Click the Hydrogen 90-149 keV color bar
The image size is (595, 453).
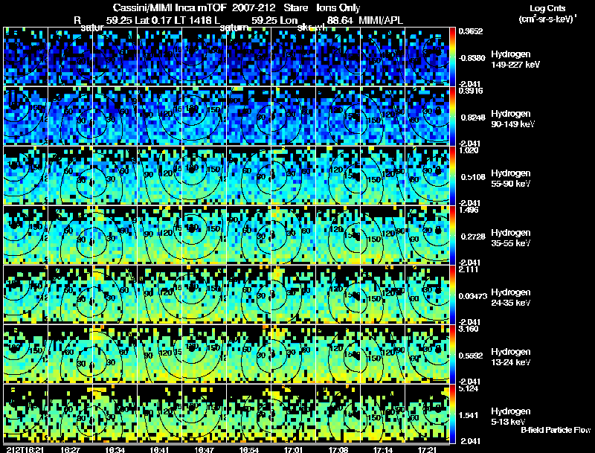452,116
